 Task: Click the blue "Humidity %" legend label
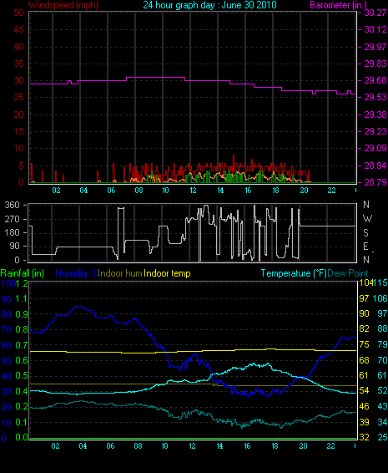tap(77, 273)
